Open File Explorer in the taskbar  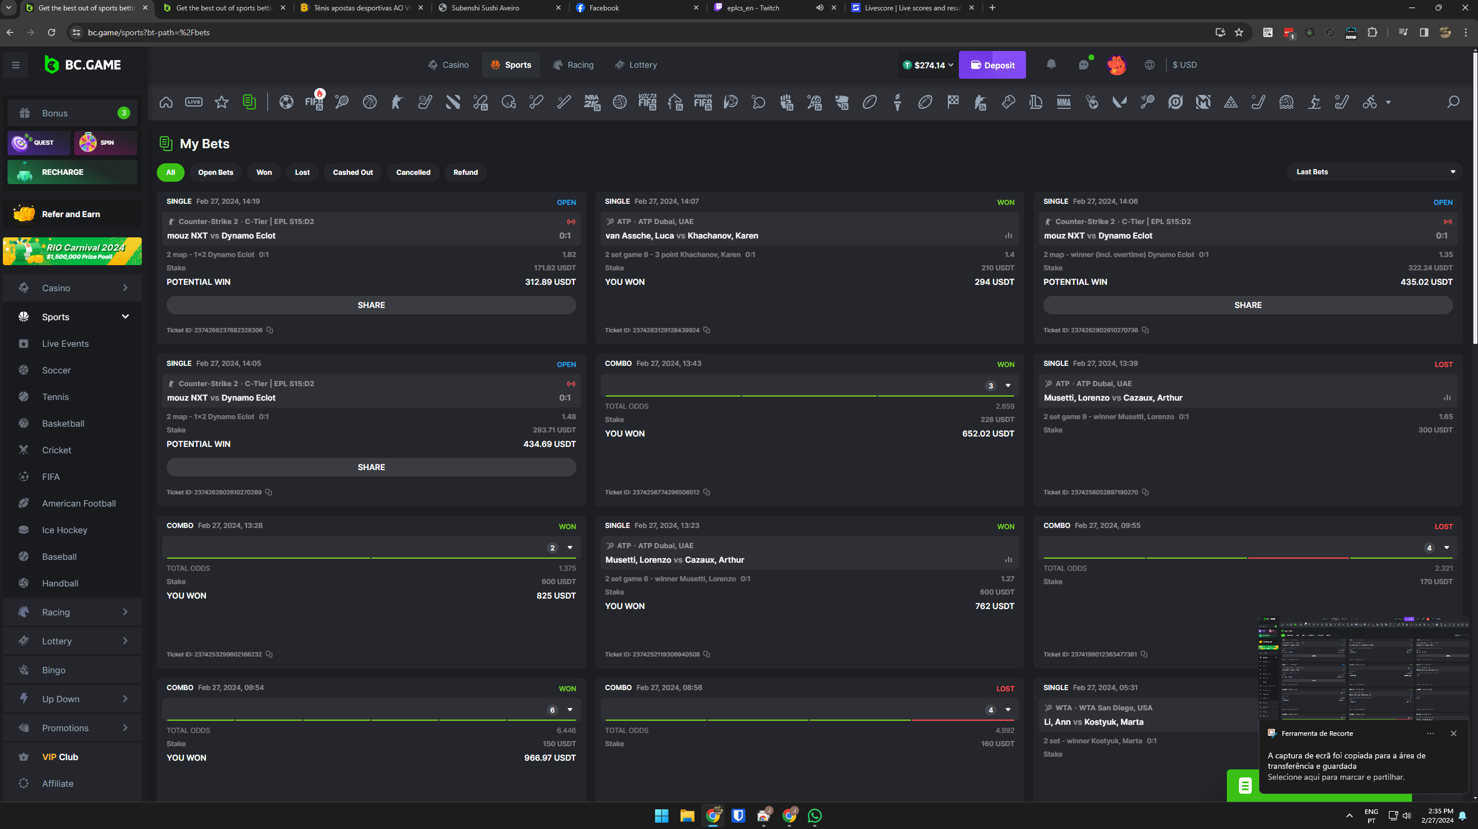coord(687,816)
